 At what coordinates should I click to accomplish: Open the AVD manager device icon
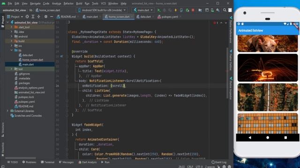tap(212, 10)
